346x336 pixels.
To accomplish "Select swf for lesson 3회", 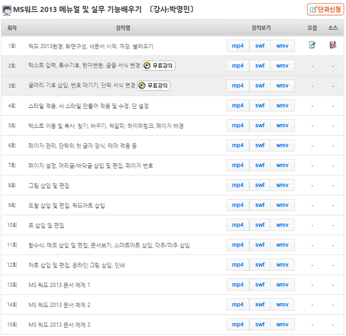I will pos(259,86).
